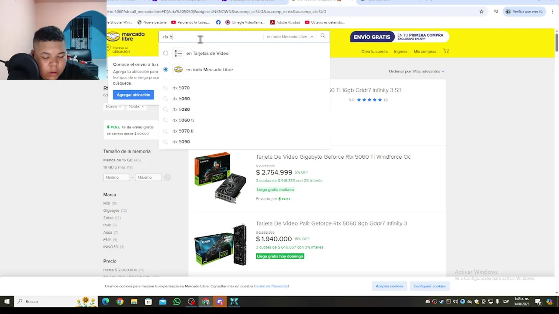
Task: Select 'en todo Mercado Libre' radio option
Action: 166,69
